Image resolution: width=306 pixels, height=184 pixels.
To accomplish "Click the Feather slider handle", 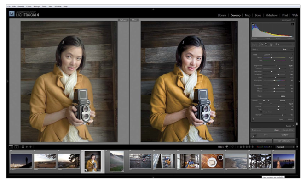I will click(279, 106).
